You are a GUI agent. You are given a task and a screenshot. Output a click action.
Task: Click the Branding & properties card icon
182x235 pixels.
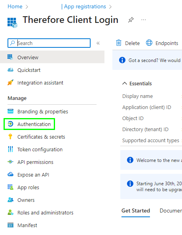10,111
